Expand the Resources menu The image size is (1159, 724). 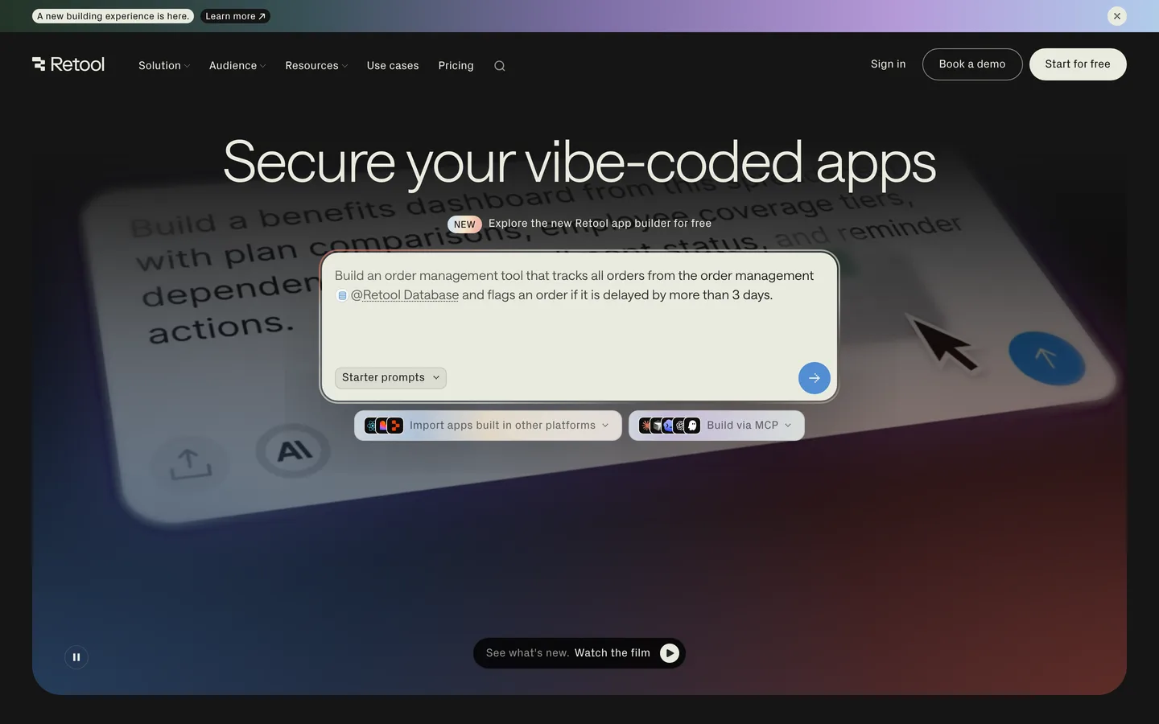pos(316,66)
